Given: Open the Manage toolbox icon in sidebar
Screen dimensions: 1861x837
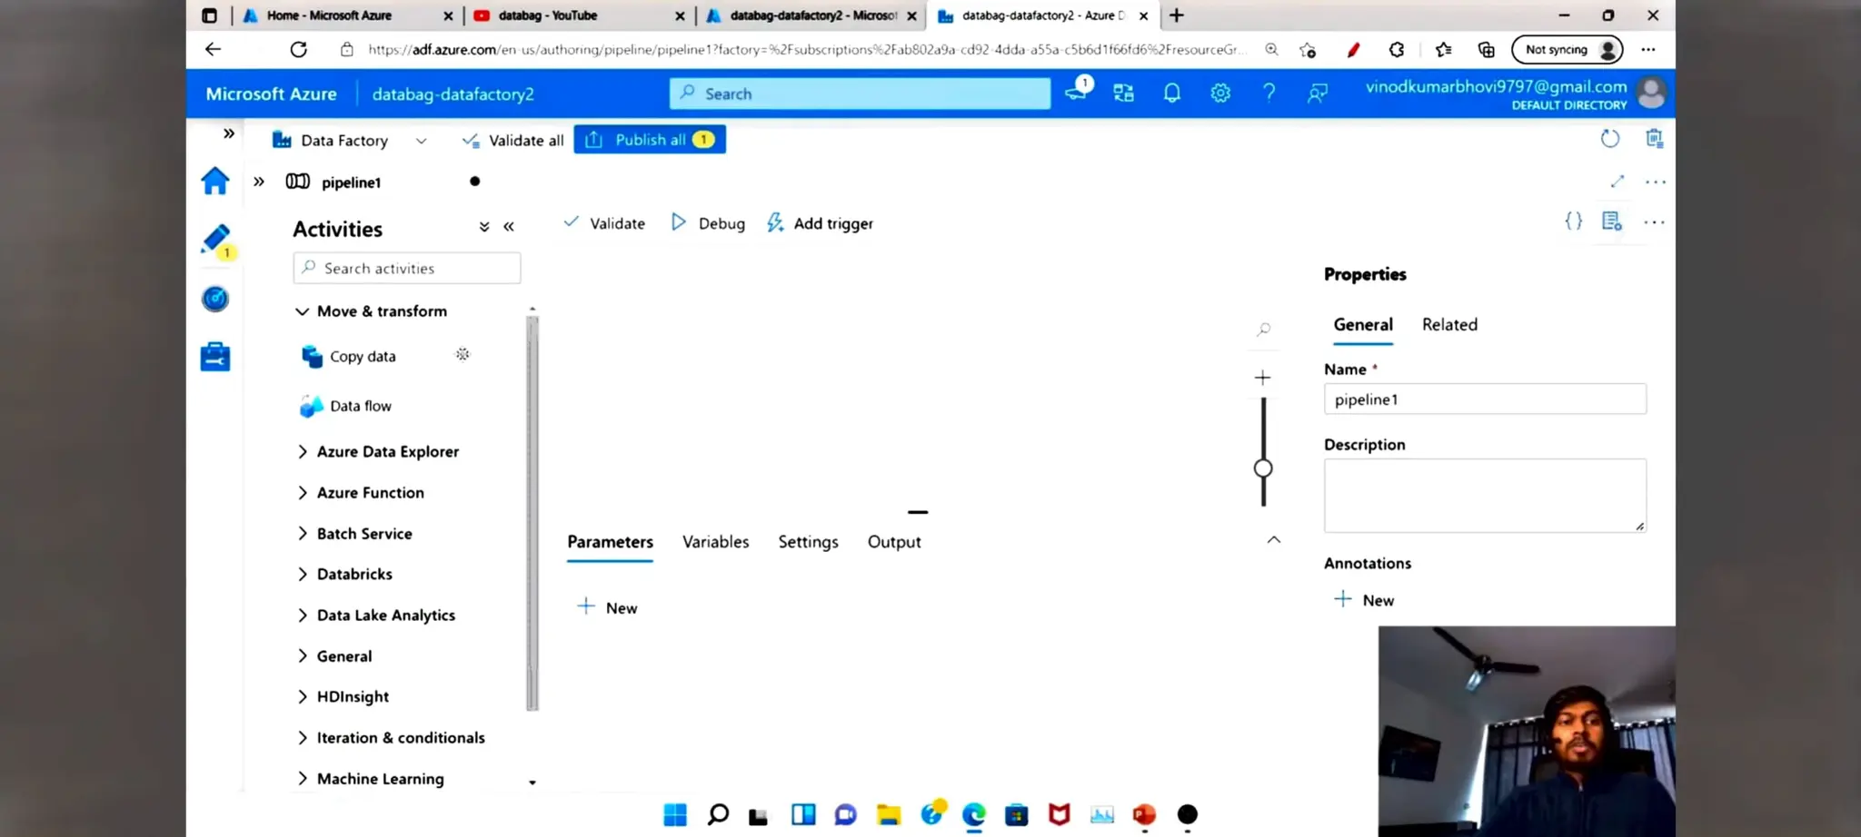Looking at the screenshot, I should click(x=215, y=356).
